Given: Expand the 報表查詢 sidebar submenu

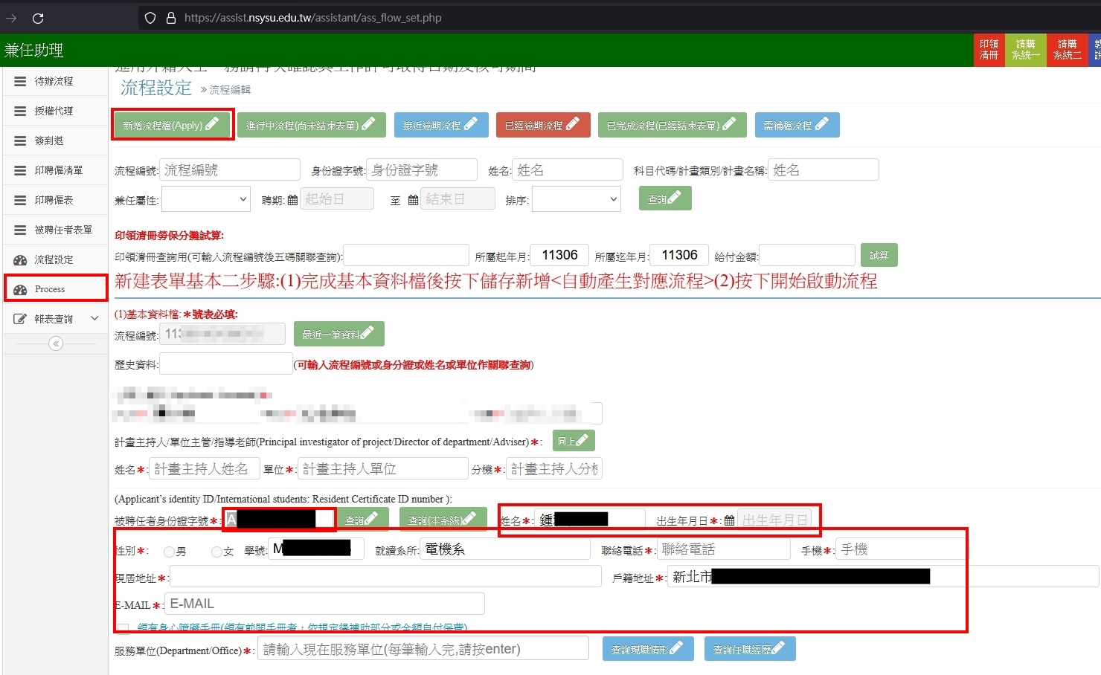Looking at the screenshot, I should 56,319.
